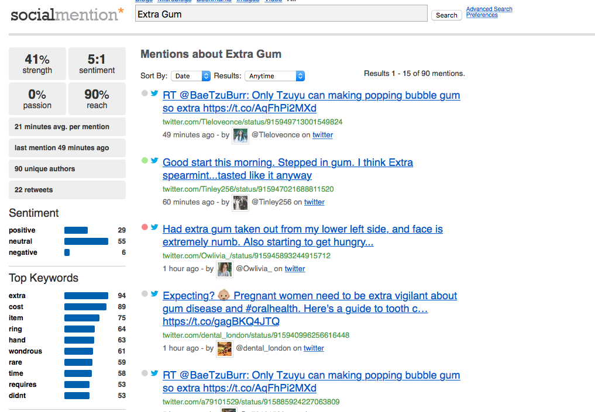Click '21 minutes avg. per mention' stat
Image resolution: width=595 pixels, height=412 pixels.
pyautogui.click(x=67, y=127)
